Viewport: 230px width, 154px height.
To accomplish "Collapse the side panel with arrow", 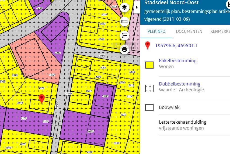I will pos(137,7).
